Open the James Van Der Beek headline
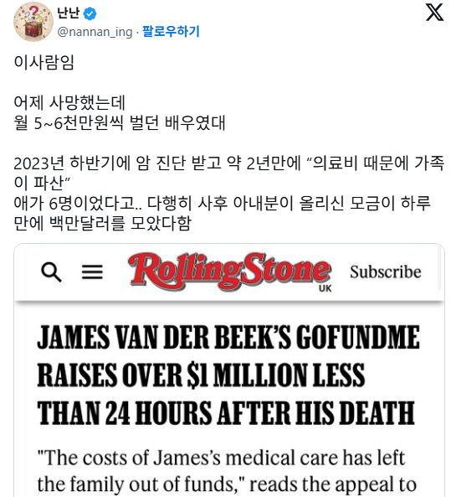Viewport: 456px width, 497px height. click(x=228, y=375)
